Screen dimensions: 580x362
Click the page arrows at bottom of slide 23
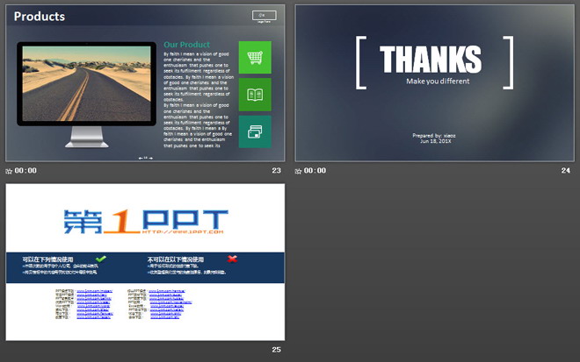coord(145,158)
